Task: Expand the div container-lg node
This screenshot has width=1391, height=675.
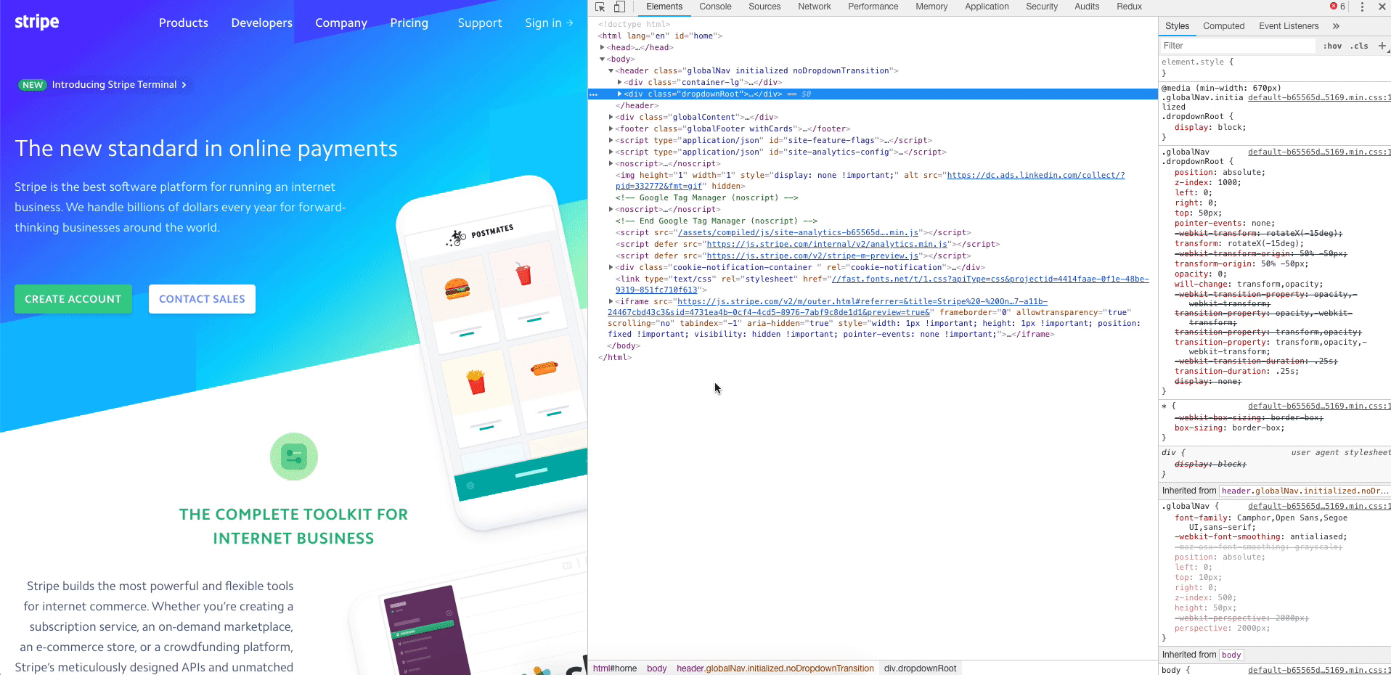Action: click(619, 82)
